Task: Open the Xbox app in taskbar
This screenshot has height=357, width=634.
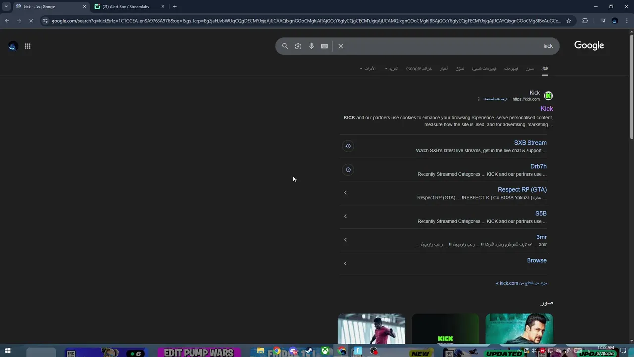Action: pos(325,351)
